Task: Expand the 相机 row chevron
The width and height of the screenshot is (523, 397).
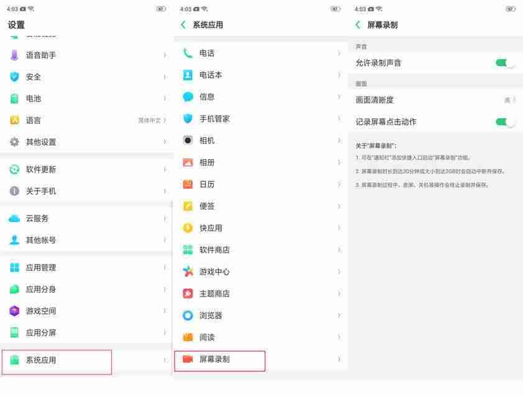Action: click(339, 140)
